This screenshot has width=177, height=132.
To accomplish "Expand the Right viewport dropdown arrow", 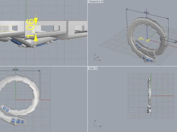I will 97,68.
